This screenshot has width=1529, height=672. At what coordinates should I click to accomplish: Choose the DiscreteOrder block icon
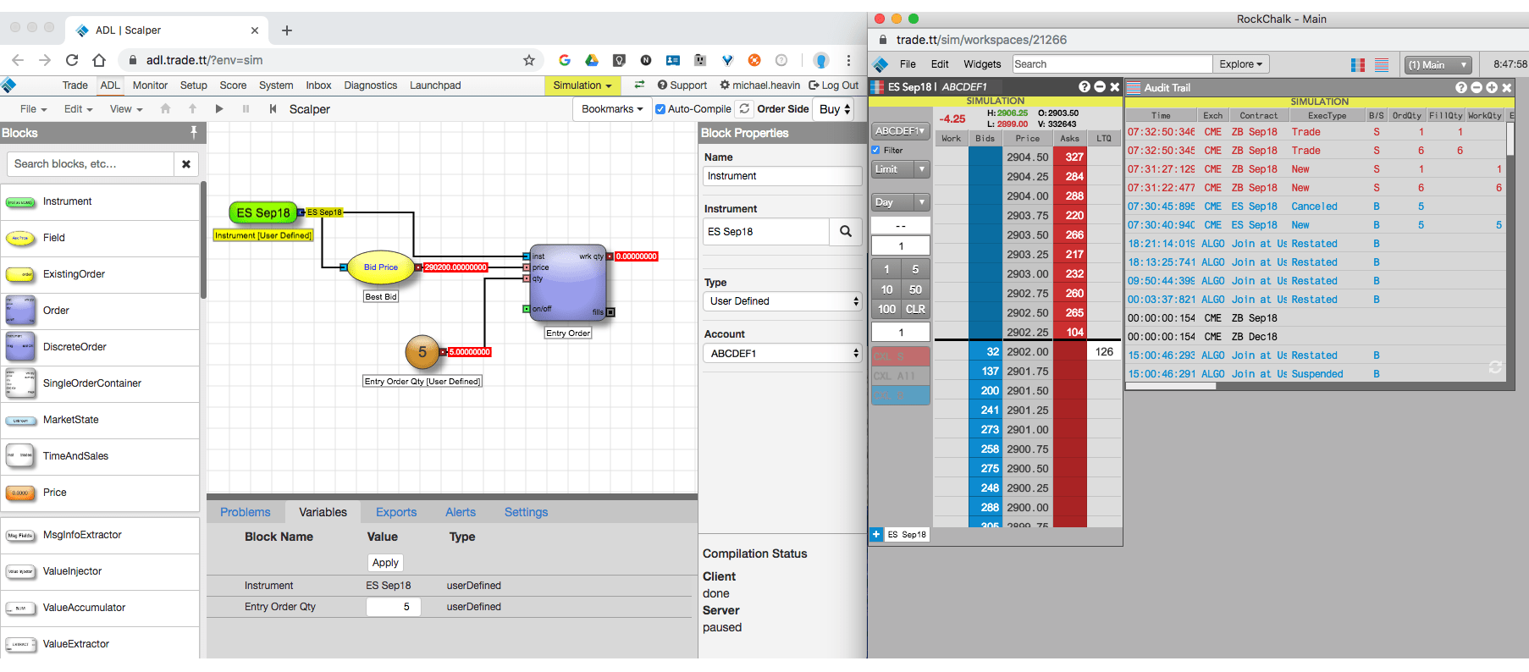(x=20, y=347)
